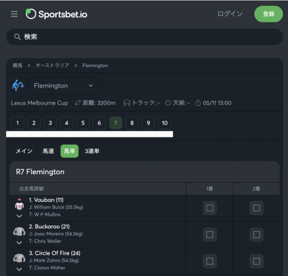Screen dimensions: 288x276
Task: Click the horse racing jockey icon
Action: (18, 86)
